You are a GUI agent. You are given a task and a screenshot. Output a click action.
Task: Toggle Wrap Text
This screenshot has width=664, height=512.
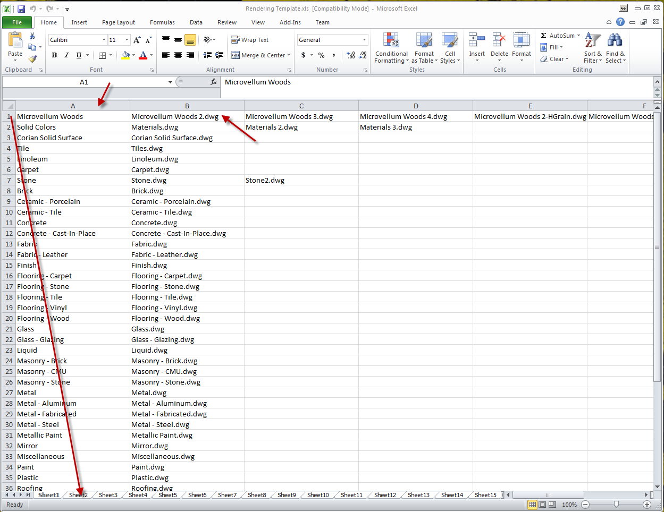pyautogui.click(x=250, y=40)
